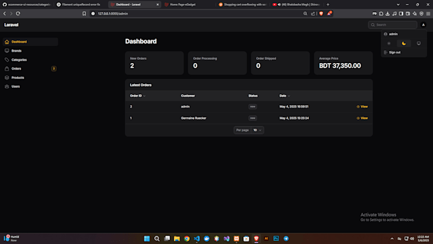Open the Users page in the sidebar

31,87
